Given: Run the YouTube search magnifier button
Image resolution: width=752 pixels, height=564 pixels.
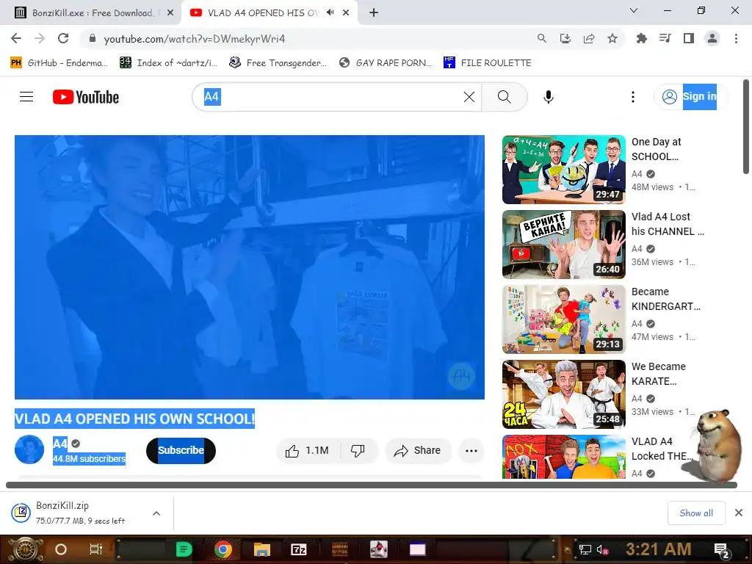Looking at the screenshot, I should (504, 97).
